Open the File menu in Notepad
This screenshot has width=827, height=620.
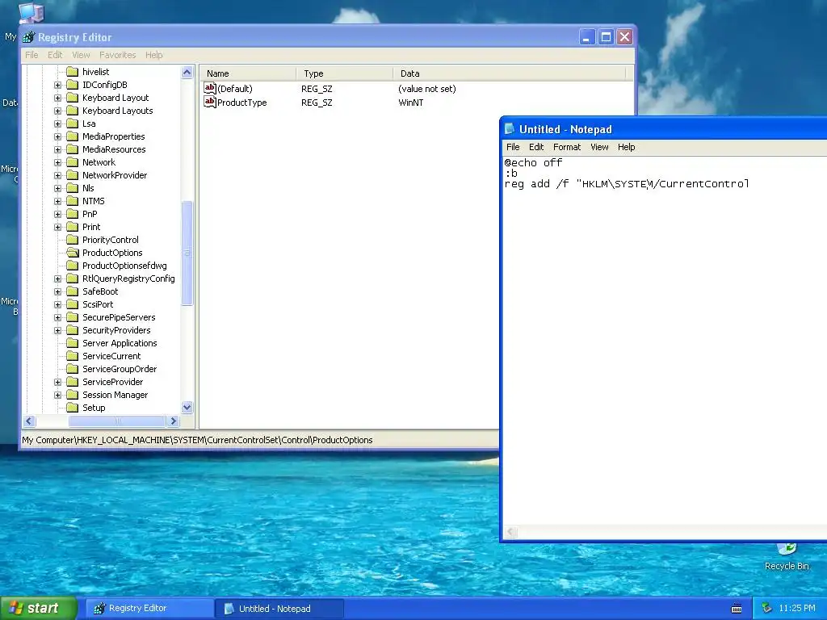pos(513,147)
